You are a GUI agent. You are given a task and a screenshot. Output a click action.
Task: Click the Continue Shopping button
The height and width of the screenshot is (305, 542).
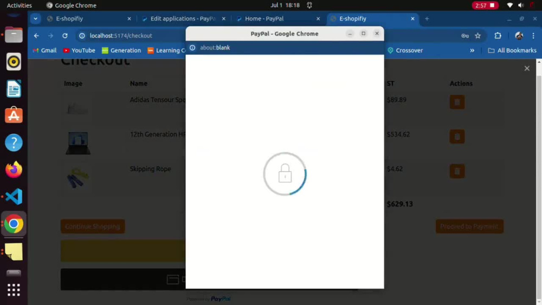(x=93, y=226)
